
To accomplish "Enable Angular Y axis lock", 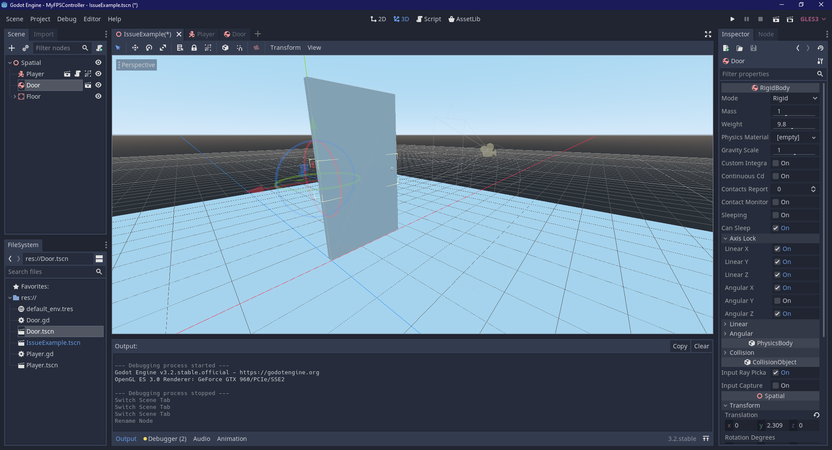I will (x=777, y=301).
